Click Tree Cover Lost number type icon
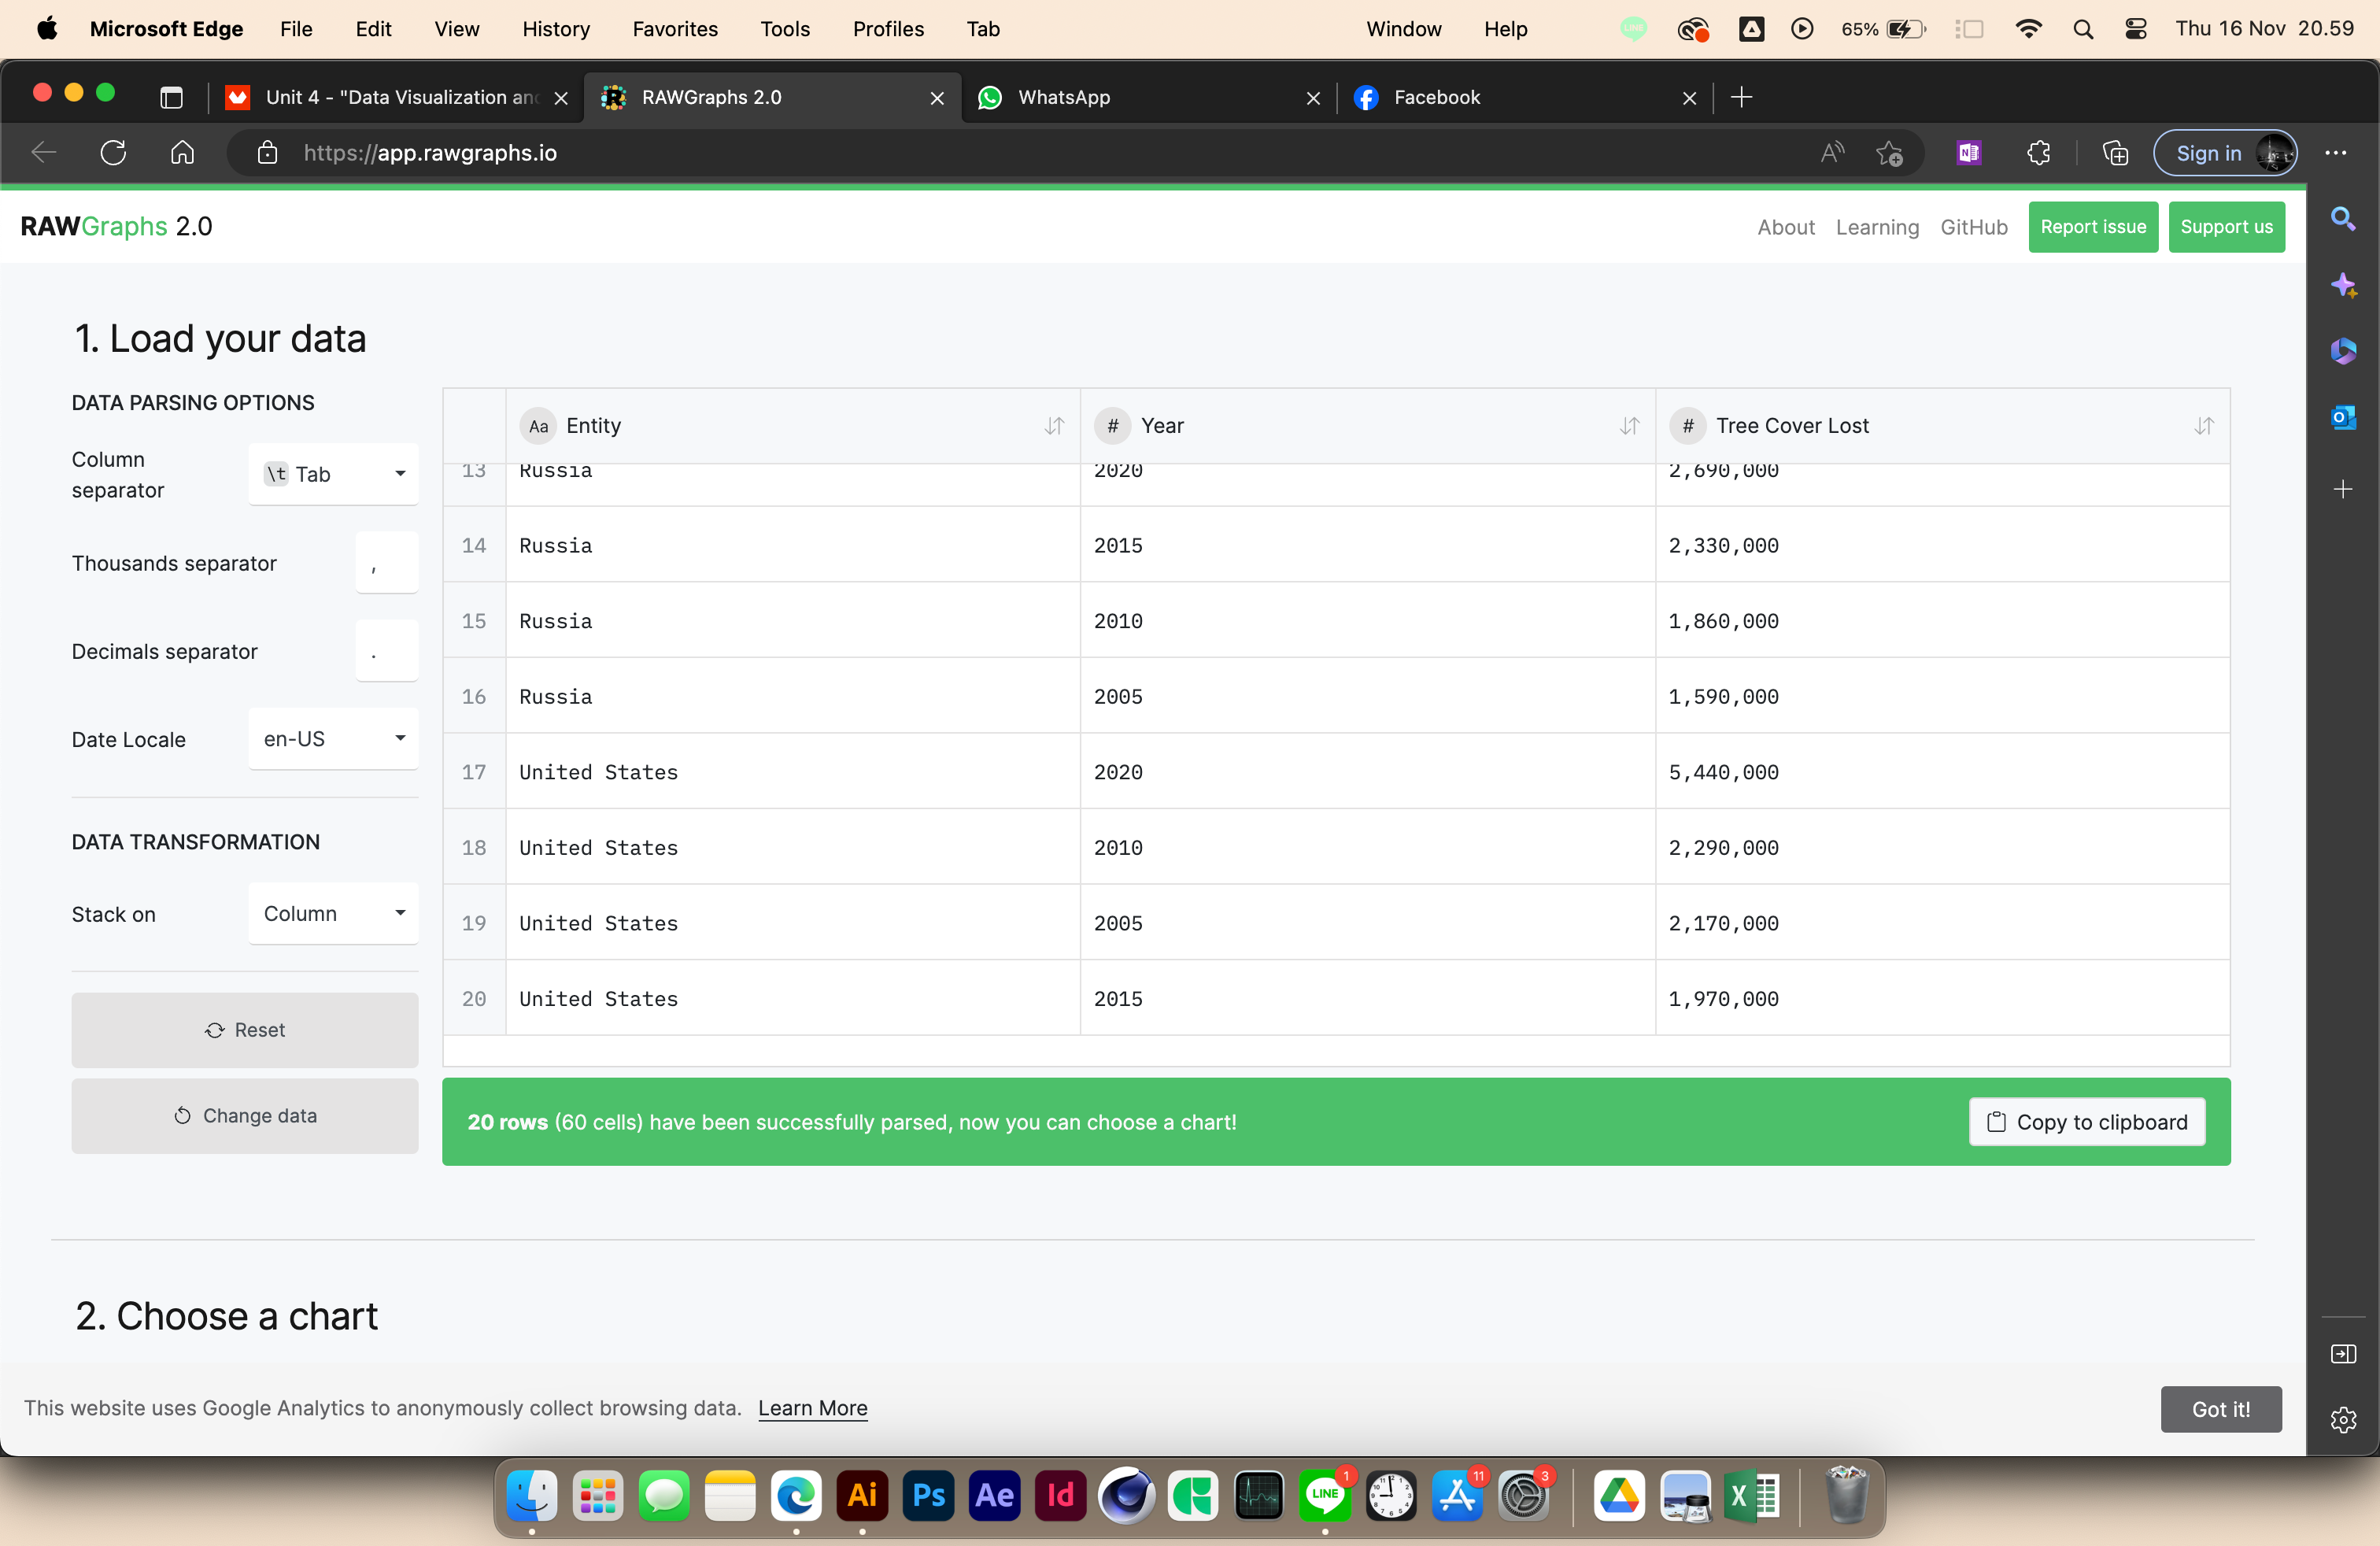Viewport: 2380px width, 1546px height. [x=1688, y=426]
